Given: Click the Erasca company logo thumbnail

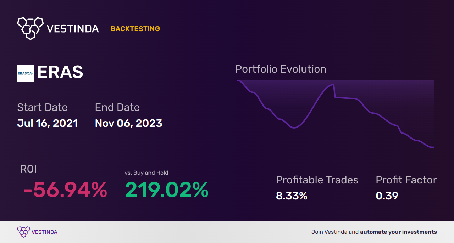Looking at the screenshot, I should click(x=26, y=73).
